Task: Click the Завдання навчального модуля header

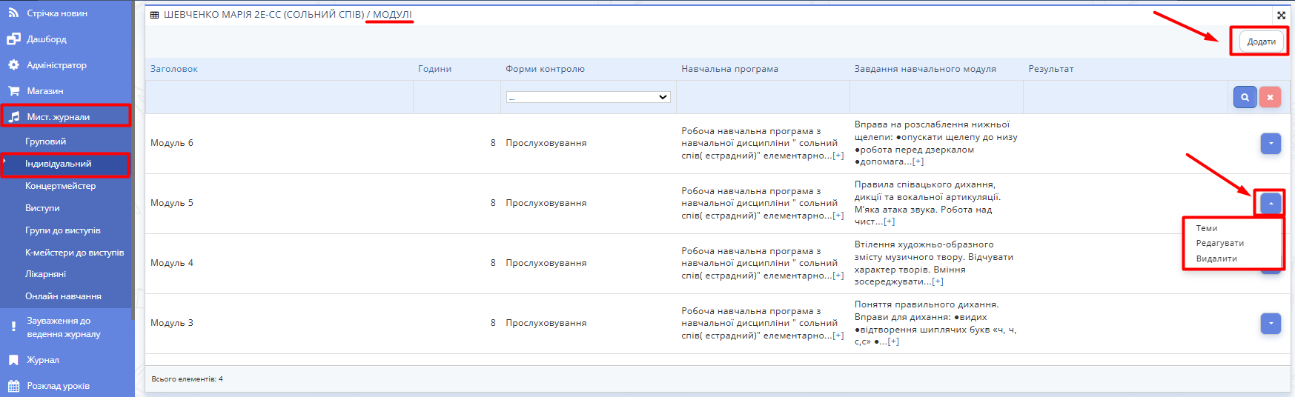Action: [x=925, y=69]
